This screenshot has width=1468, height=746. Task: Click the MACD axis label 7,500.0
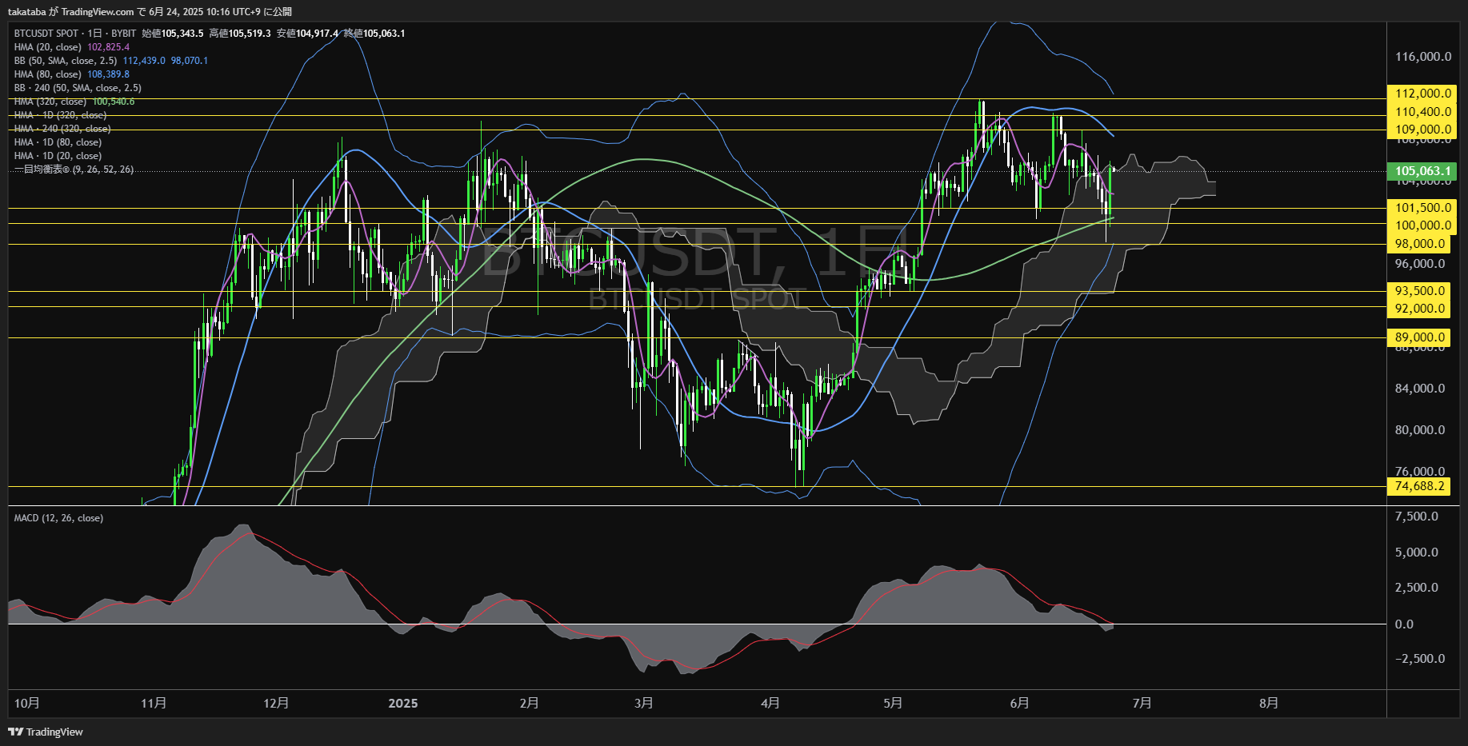1416,517
